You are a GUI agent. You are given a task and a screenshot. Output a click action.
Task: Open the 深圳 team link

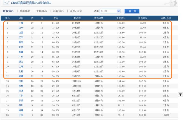pos(21,81)
